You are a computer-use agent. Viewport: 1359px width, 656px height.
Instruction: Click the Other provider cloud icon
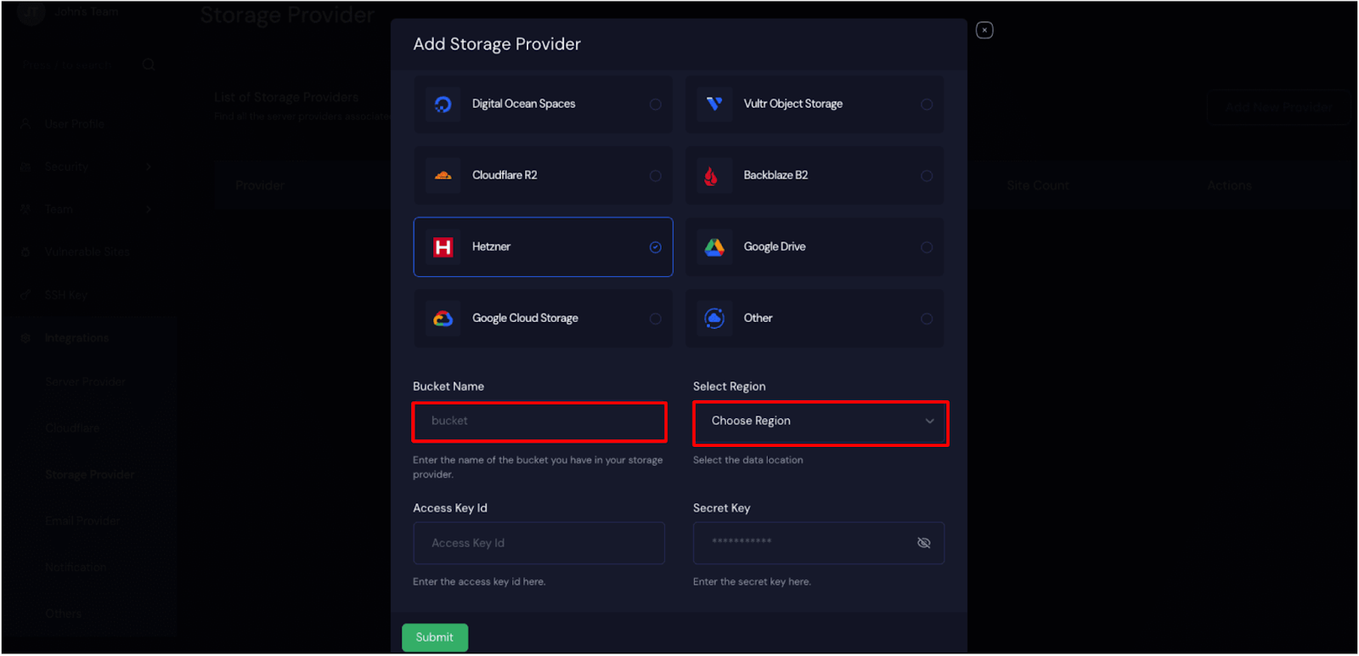(714, 319)
